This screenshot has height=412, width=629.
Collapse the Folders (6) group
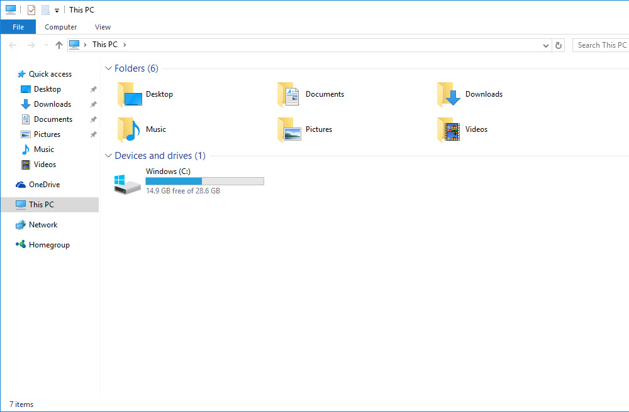tap(109, 68)
